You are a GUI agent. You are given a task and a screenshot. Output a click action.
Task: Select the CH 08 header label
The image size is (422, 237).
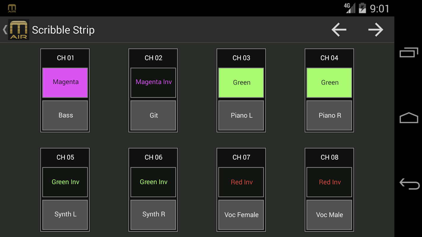(329, 157)
